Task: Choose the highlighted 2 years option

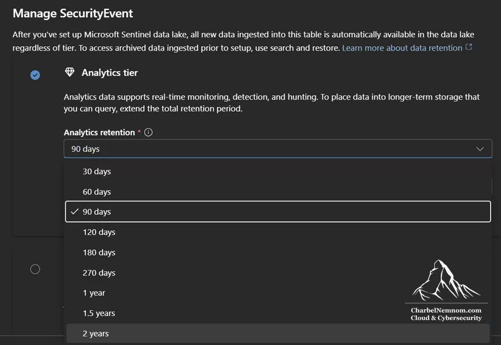Action: coord(278,333)
